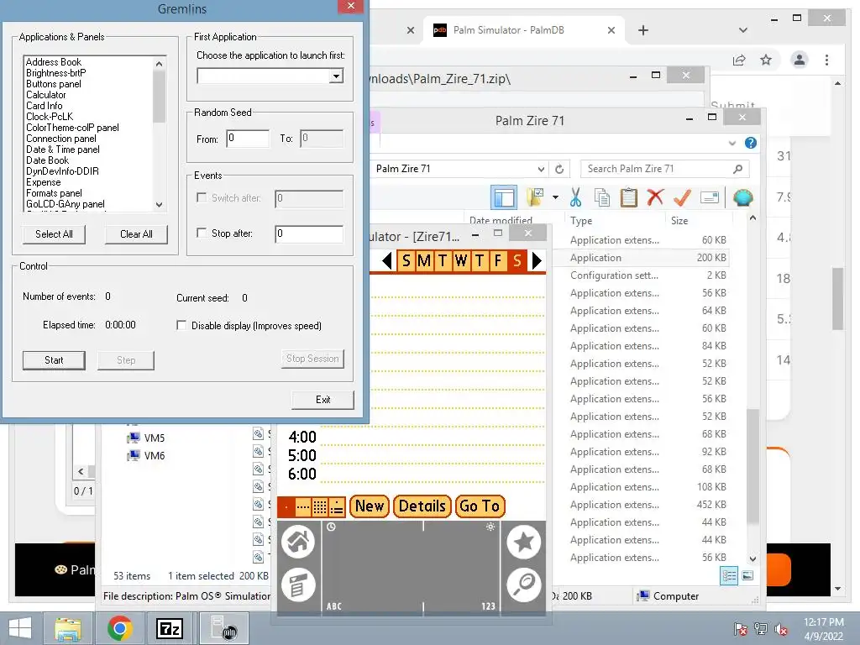The height and width of the screenshot is (645, 860).
Task: Select Friday in the Date Book week bar
Action: pos(497,260)
